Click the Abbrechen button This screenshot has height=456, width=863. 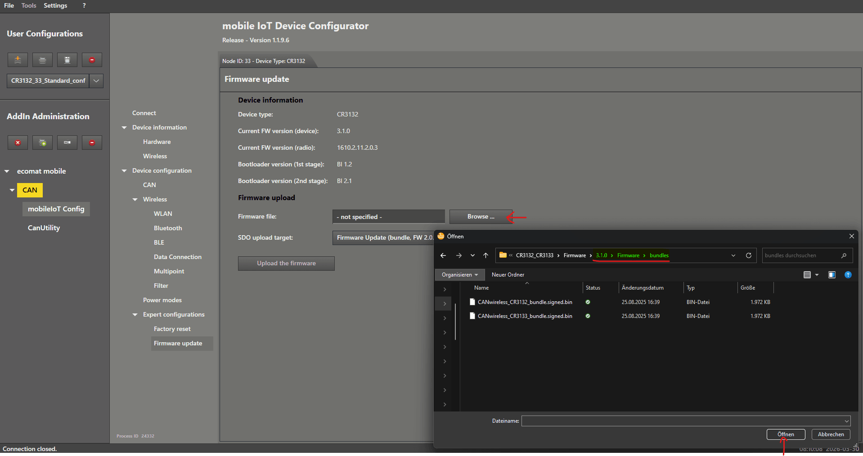(x=831, y=434)
